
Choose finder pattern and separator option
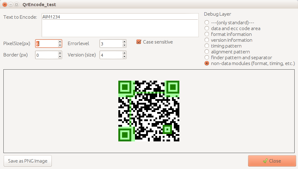pos(207,57)
